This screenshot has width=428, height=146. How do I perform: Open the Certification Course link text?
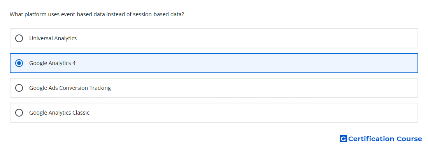tap(385, 139)
